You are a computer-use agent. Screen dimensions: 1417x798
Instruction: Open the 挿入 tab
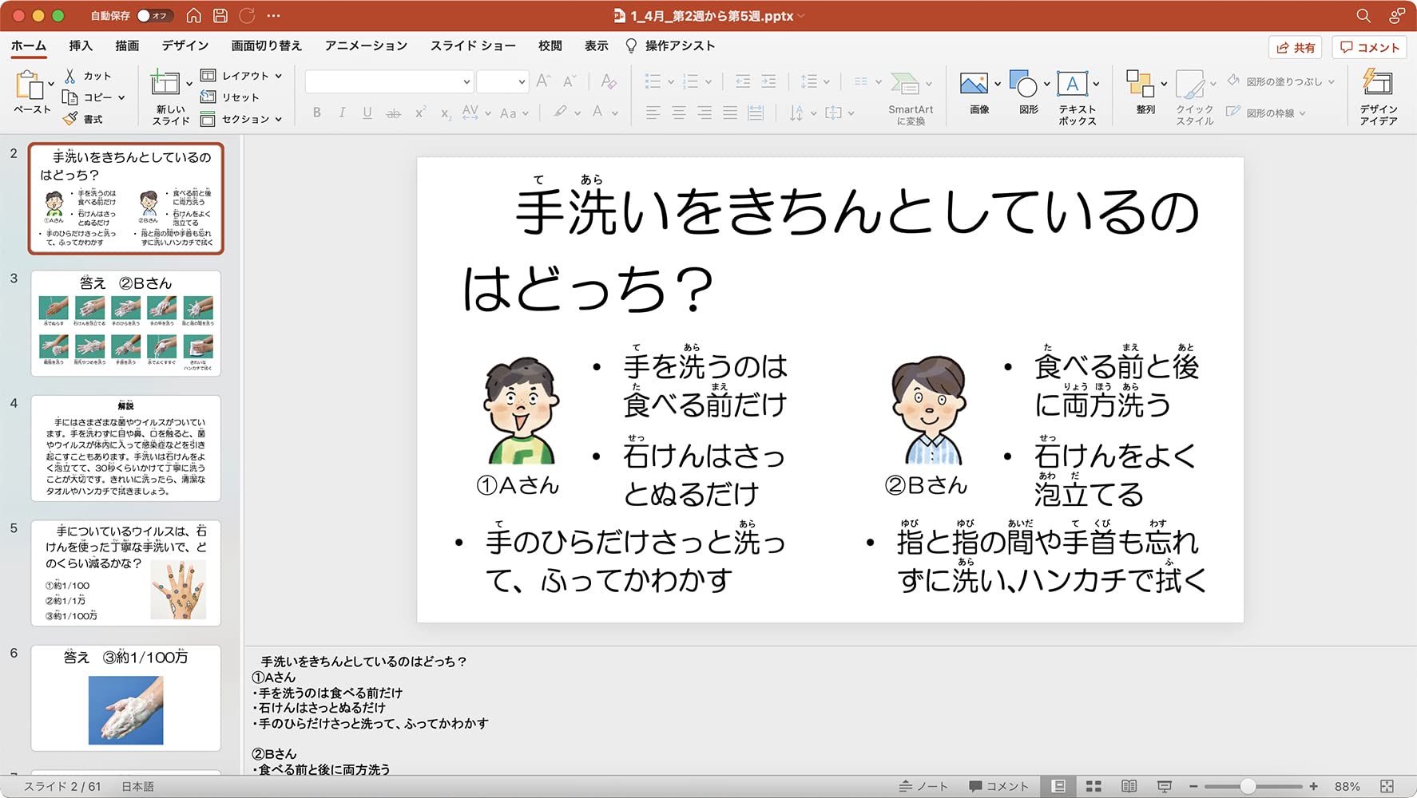[81, 45]
